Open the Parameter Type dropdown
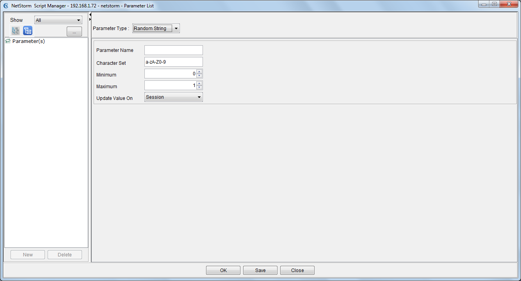The image size is (521, 281). [156, 28]
